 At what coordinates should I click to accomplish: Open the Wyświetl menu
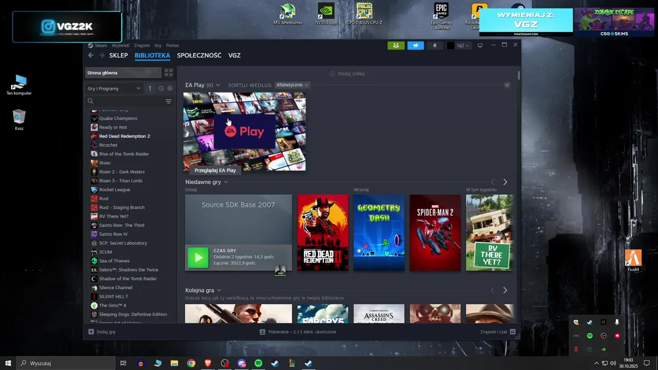click(x=120, y=45)
